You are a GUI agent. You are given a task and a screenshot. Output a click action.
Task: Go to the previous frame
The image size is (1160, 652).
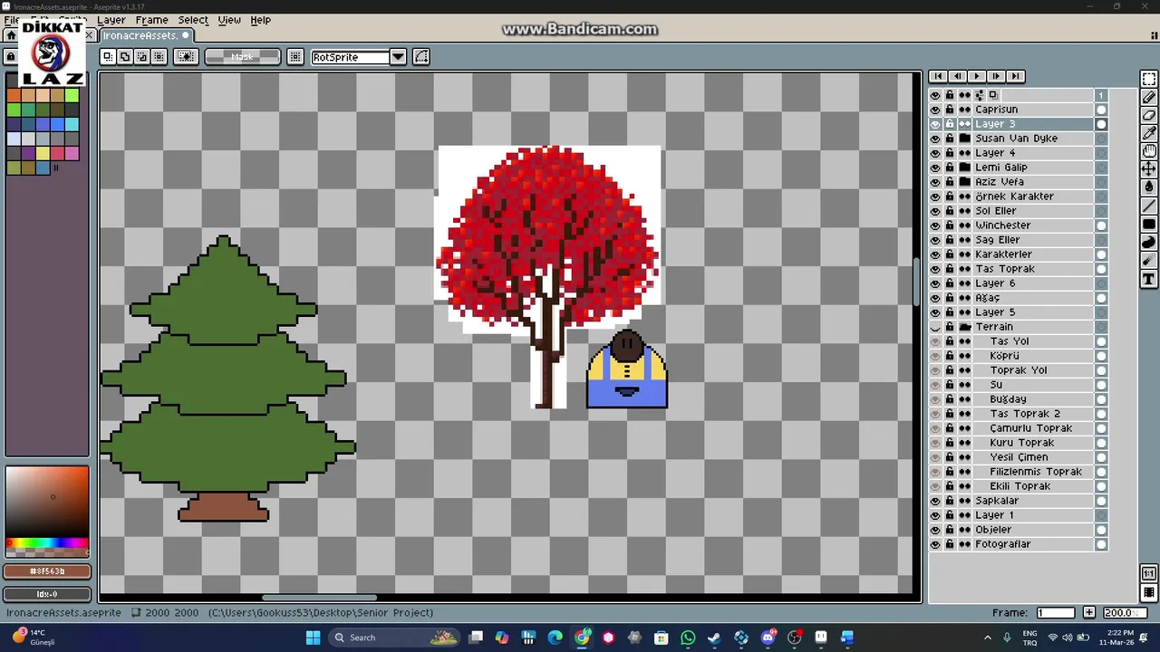click(957, 76)
